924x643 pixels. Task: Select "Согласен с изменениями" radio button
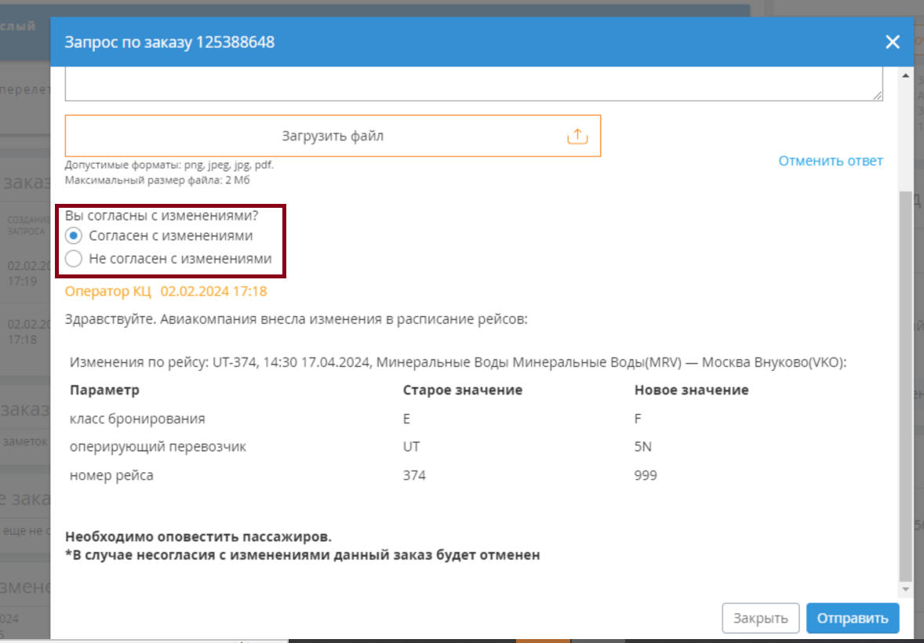(74, 235)
